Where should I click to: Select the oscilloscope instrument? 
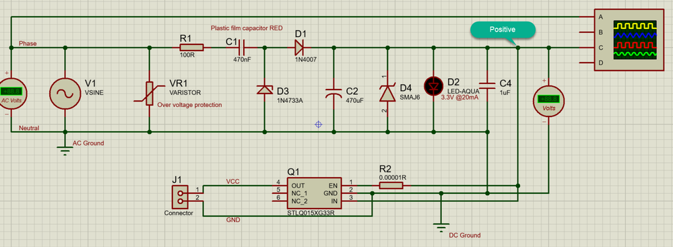pos(628,40)
